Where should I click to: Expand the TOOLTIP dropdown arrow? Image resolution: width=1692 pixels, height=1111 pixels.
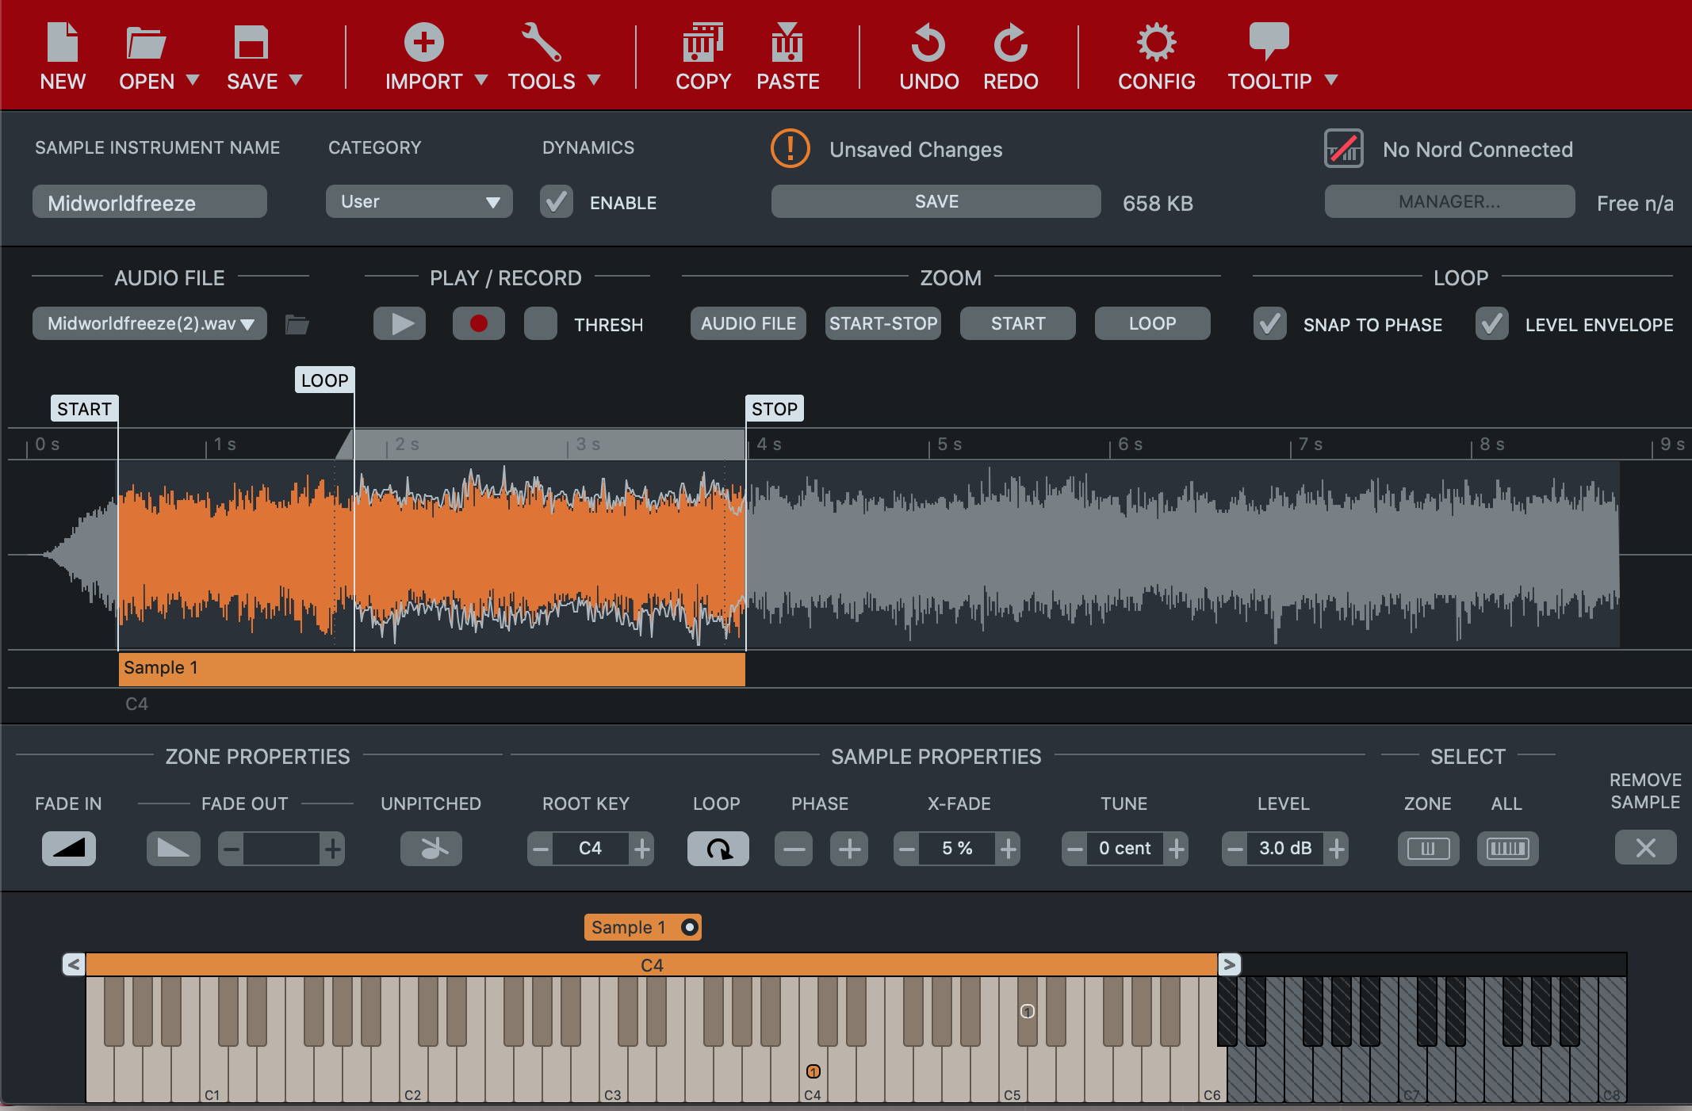[1331, 80]
